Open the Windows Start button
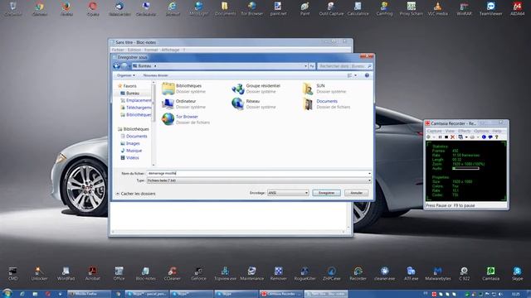Image resolution: width=531 pixels, height=298 pixels. pyautogui.click(x=7, y=293)
